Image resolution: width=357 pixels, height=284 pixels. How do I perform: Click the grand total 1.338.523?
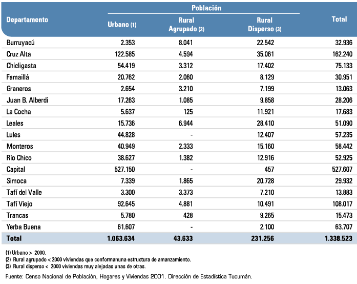pyautogui.click(x=339, y=238)
